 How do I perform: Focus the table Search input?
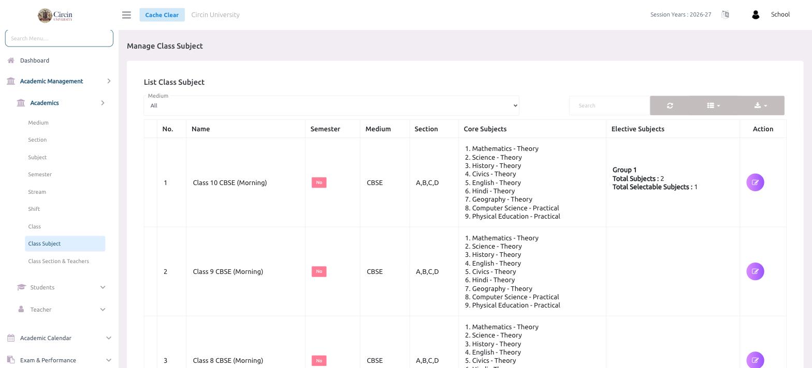[609, 105]
